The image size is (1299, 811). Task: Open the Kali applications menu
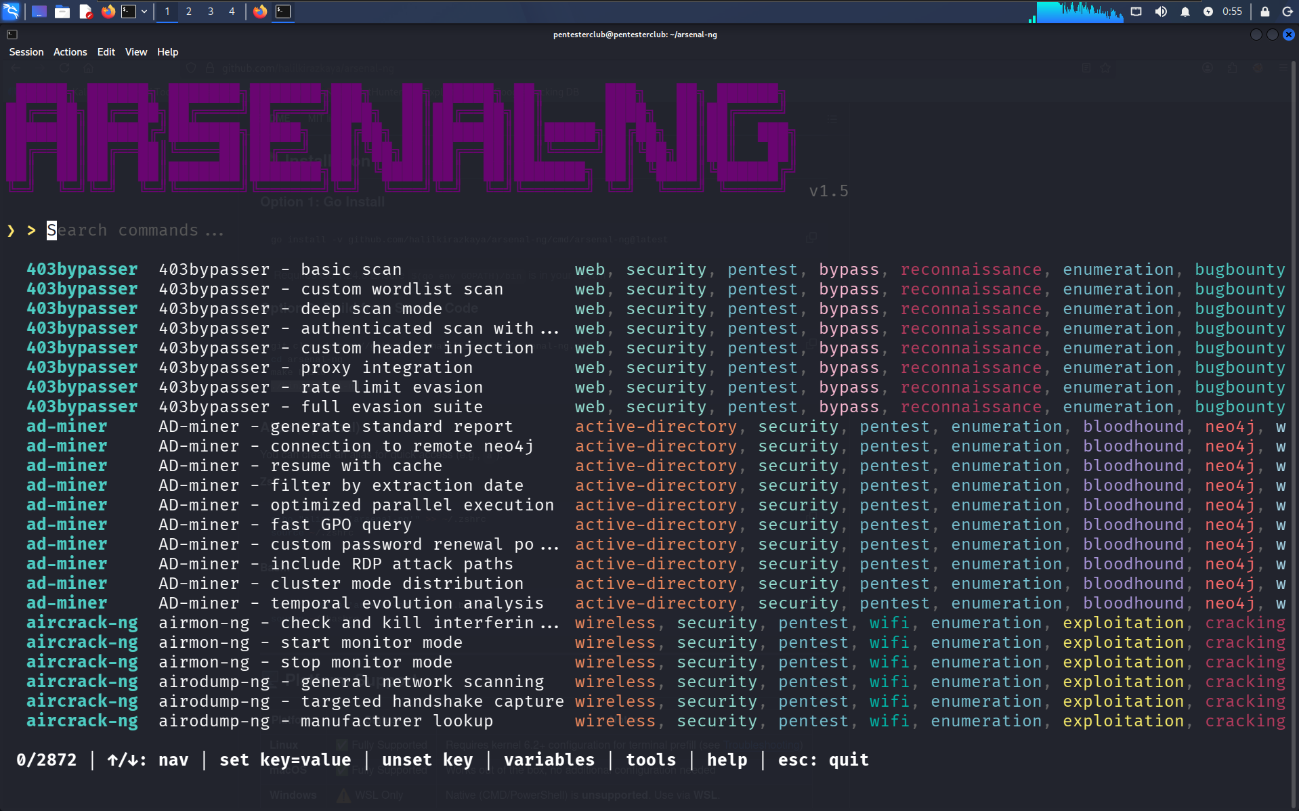point(12,12)
